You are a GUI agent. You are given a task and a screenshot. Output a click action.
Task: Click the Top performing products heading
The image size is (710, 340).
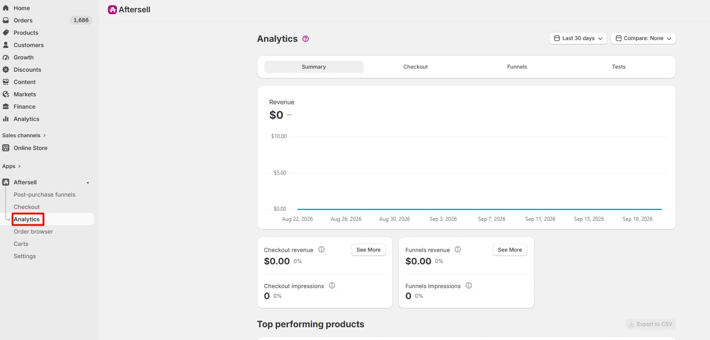tap(310, 324)
